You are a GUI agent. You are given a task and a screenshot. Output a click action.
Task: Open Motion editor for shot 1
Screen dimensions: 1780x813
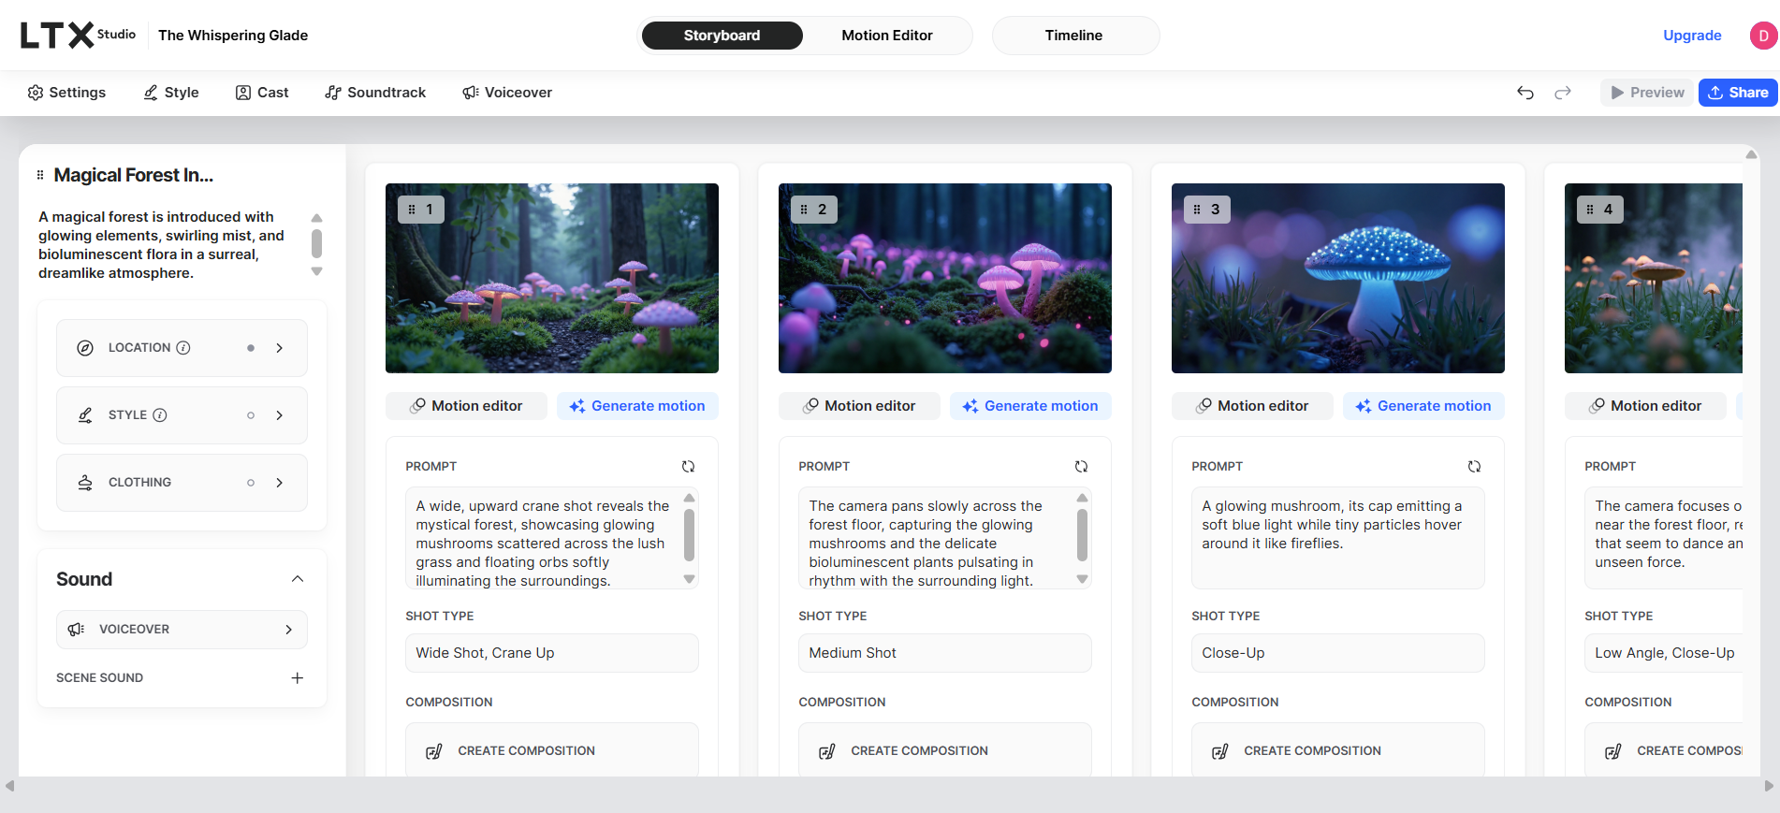point(466,406)
